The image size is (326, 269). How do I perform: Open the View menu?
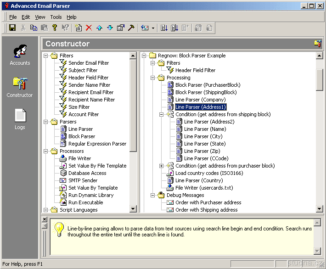coord(40,17)
